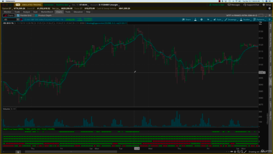Viewport: 273px width, 154px height.
Task: Open the Big Buttons sidebar tab
Action: [x=270, y=71]
